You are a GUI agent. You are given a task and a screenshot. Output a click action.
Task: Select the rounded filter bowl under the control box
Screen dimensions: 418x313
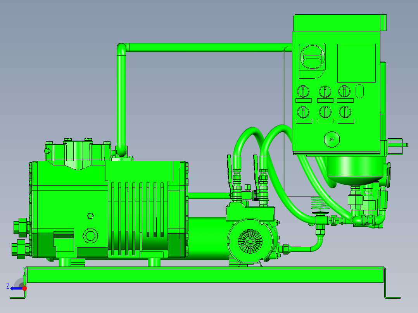(x=355, y=171)
